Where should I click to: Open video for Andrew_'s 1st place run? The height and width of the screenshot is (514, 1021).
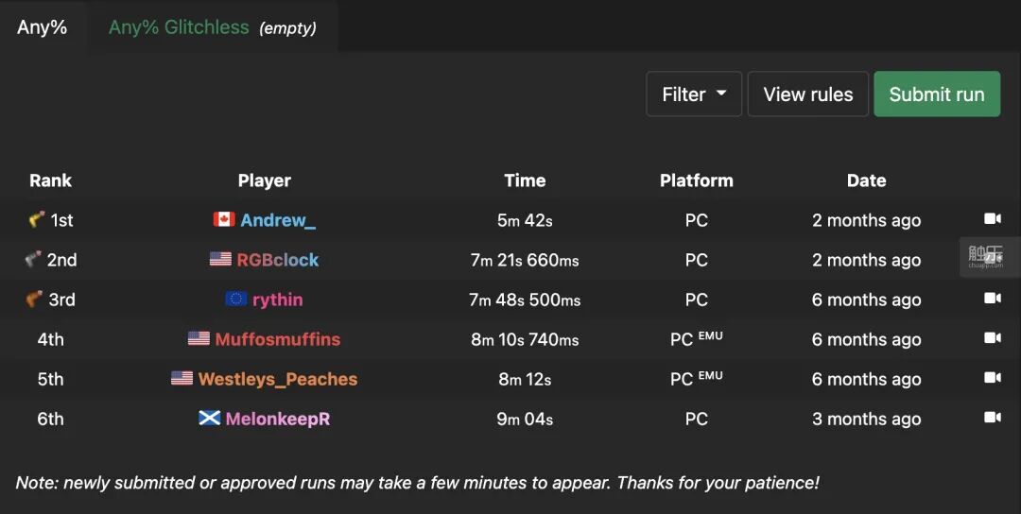[x=992, y=219]
